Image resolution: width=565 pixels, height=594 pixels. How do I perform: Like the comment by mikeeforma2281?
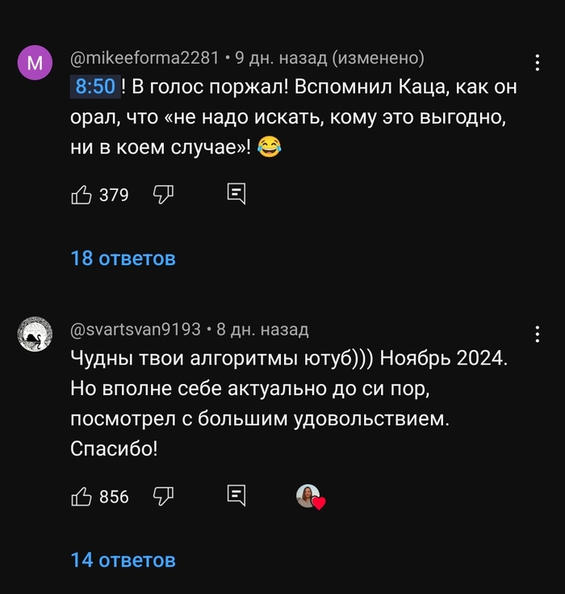tap(82, 194)
